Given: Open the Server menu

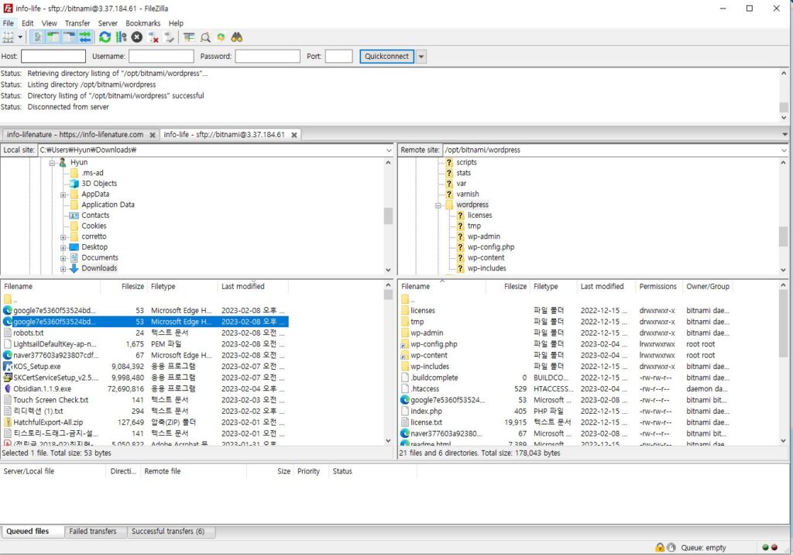Looking at the screenshot, I should pyautogui.click(x=108, y=23).
